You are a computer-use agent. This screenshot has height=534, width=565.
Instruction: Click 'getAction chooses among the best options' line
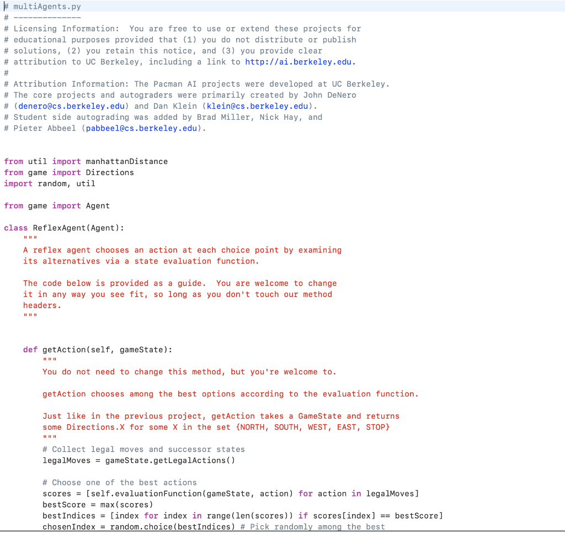(x=231, y=394)
